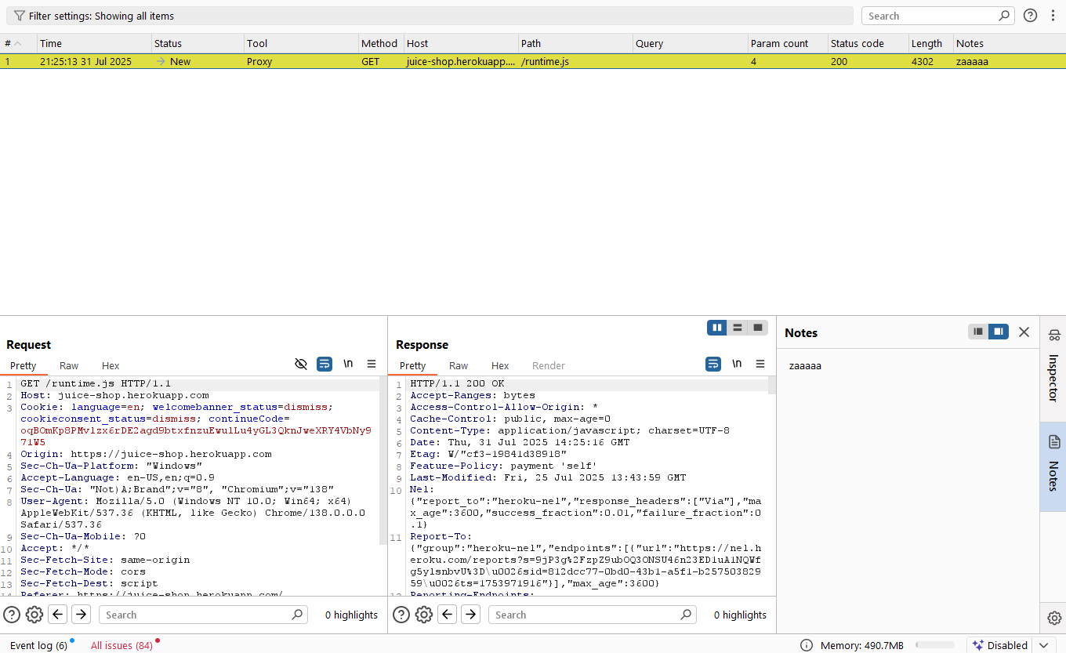1066x653 pixels.
Task: Open the Response hamburger menu
Action: [760, 364]
